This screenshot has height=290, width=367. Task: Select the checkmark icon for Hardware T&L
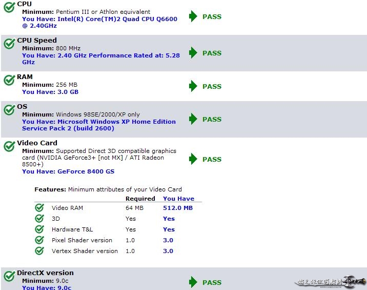coord(39,229)
